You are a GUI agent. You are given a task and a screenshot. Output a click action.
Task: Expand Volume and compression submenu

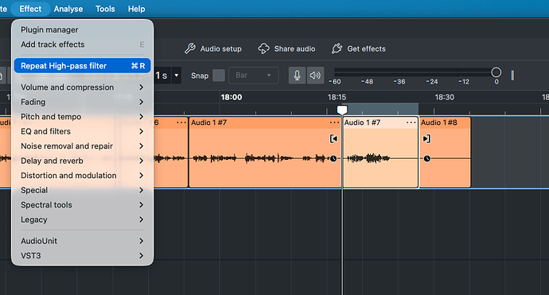[x=82, y=87]
